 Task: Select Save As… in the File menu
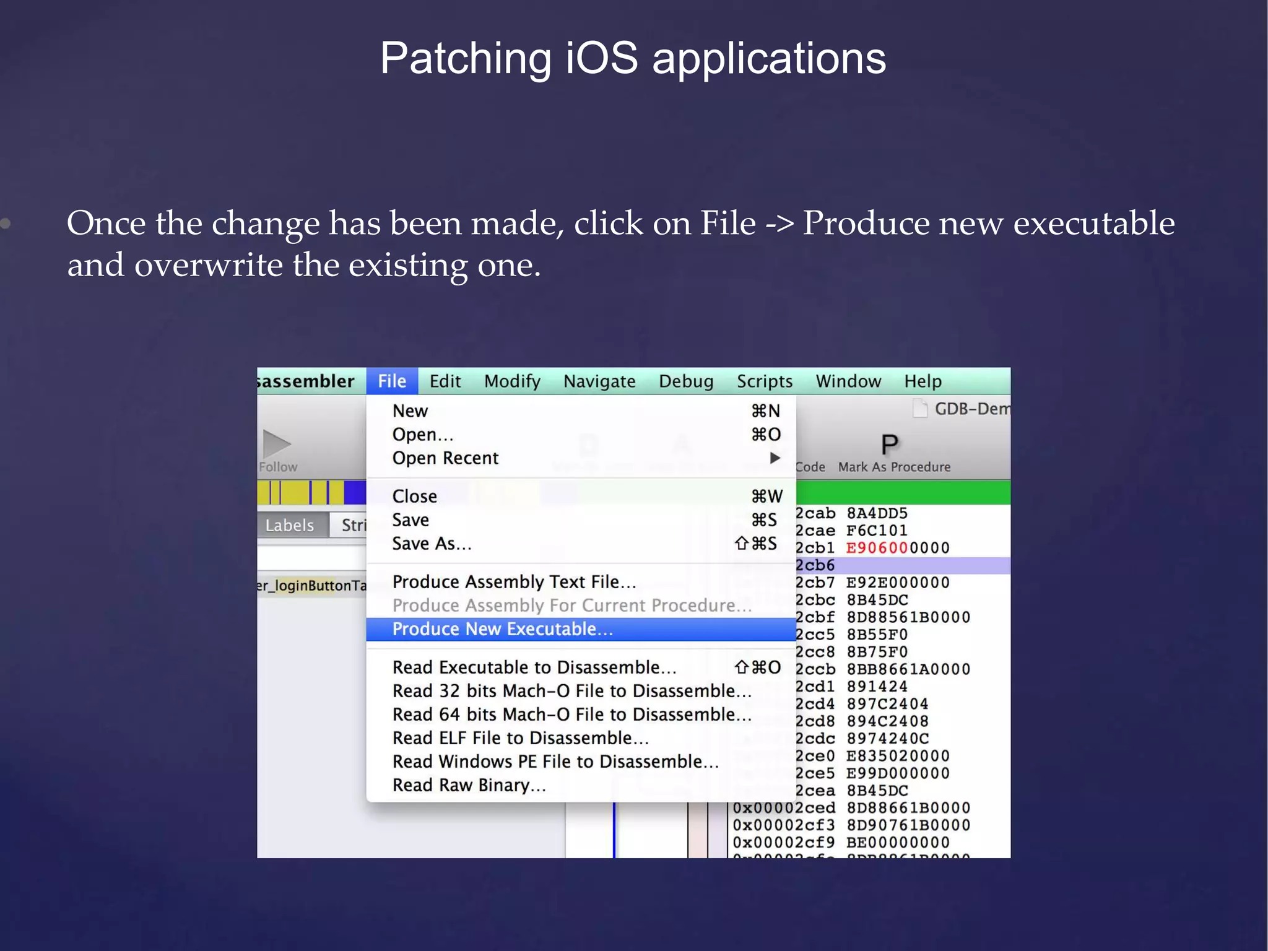[x=581, y=543]
